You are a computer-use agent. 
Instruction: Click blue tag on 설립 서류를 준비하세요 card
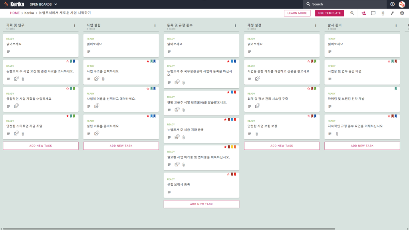(x=151, y=116)
